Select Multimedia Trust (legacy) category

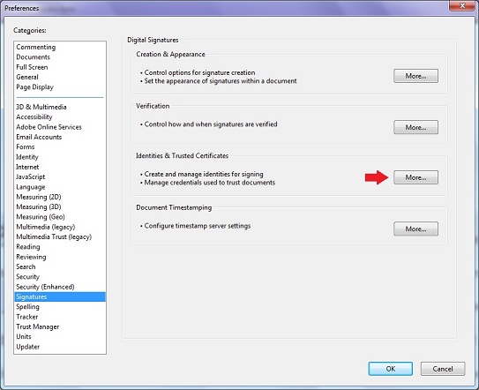54,236
